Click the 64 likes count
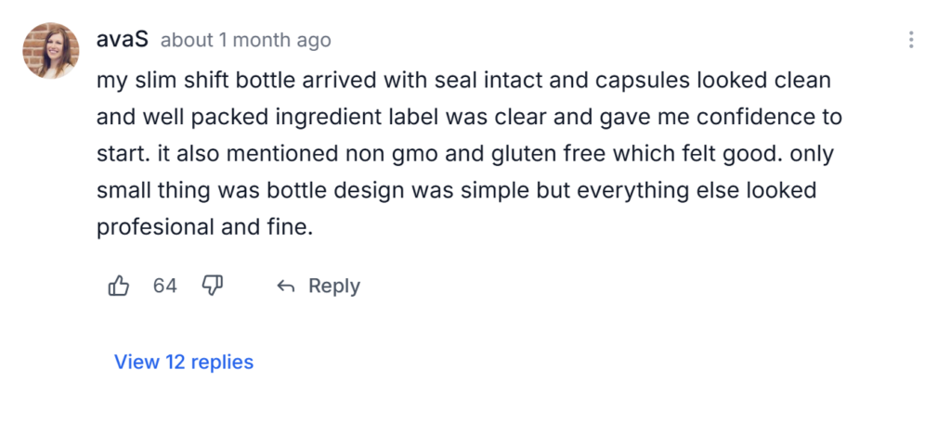 coord(165,287)
